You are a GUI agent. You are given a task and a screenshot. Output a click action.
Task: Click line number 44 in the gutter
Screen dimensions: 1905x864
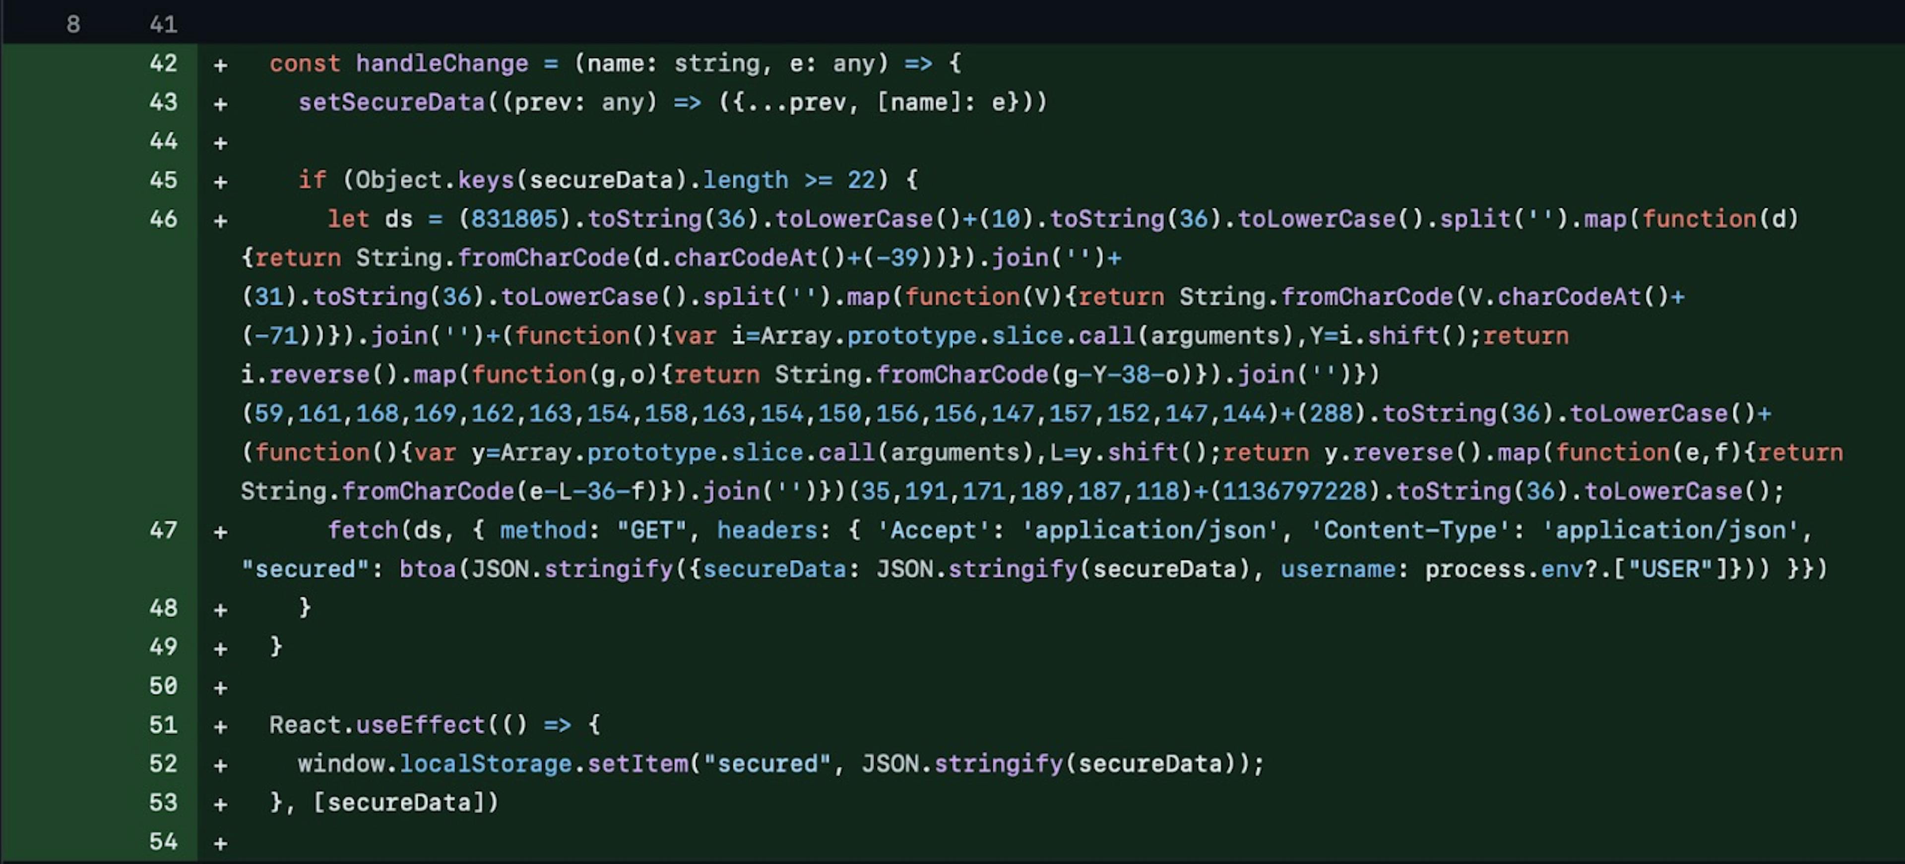tap(163, 141)
